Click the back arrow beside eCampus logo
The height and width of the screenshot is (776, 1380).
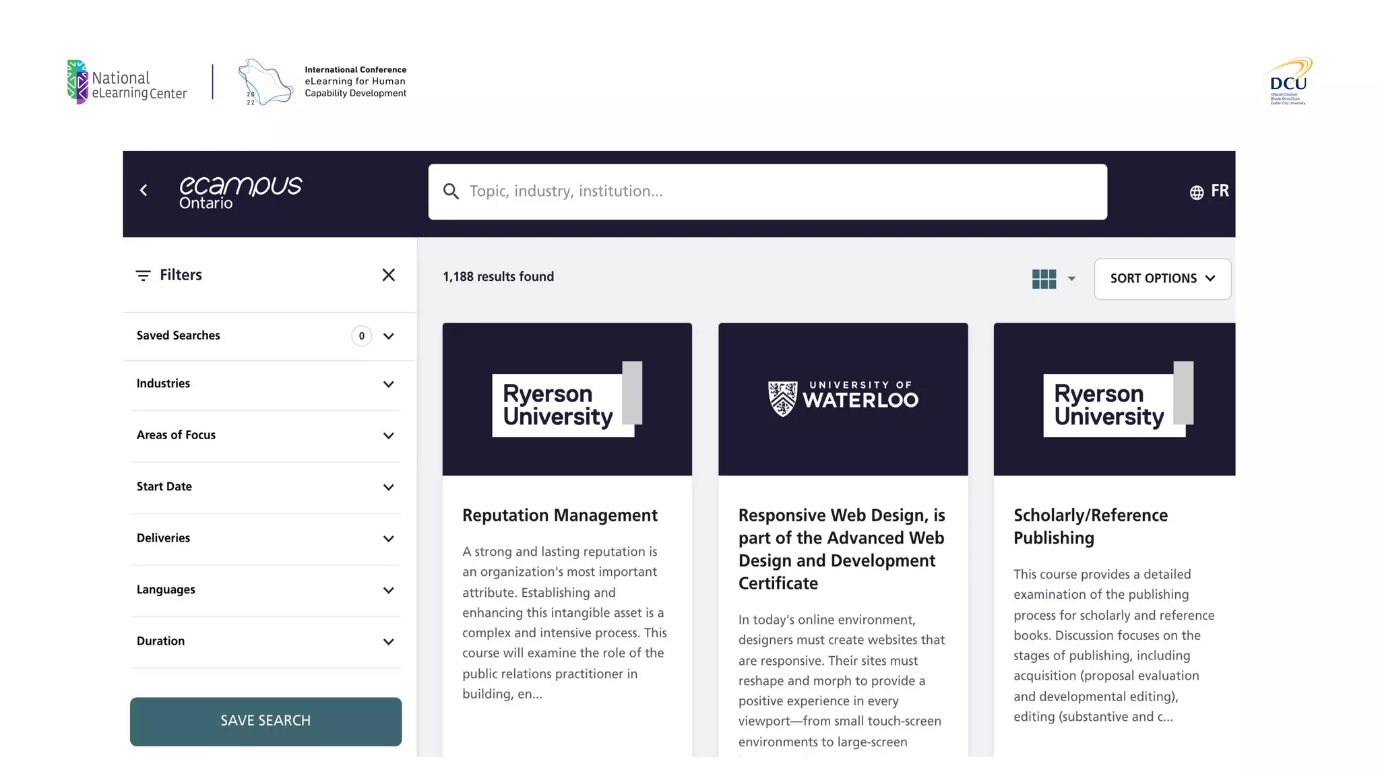pyautogui.click(x=144, y=191)
